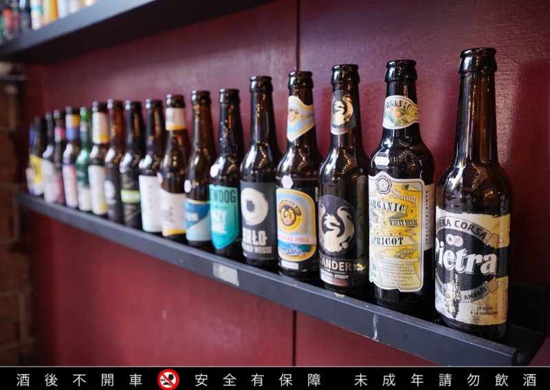This screenshot has height=390, width=550.
Task: Click the dragon neck label on the stout bottle
Action: click(x=343, y=112)
